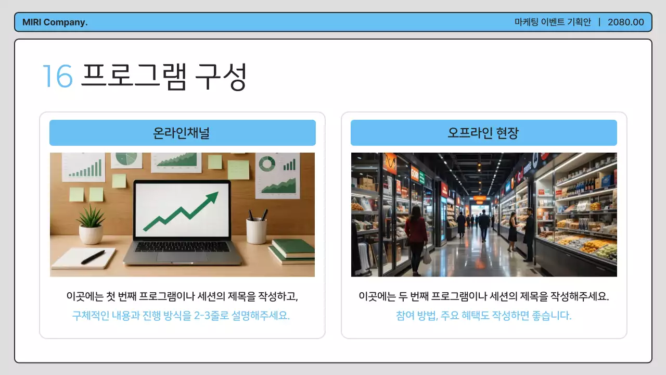Click the laptop analytics thumbnail image

[x=182, y=214]
